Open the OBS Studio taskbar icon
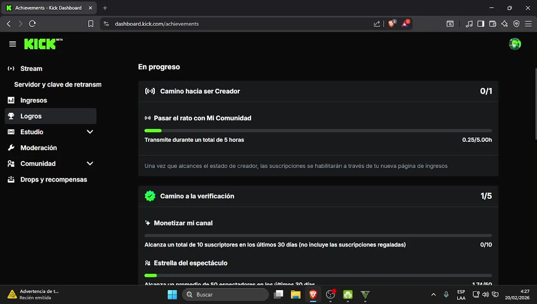The image size is (537, 304). click(x=331, y=294)
